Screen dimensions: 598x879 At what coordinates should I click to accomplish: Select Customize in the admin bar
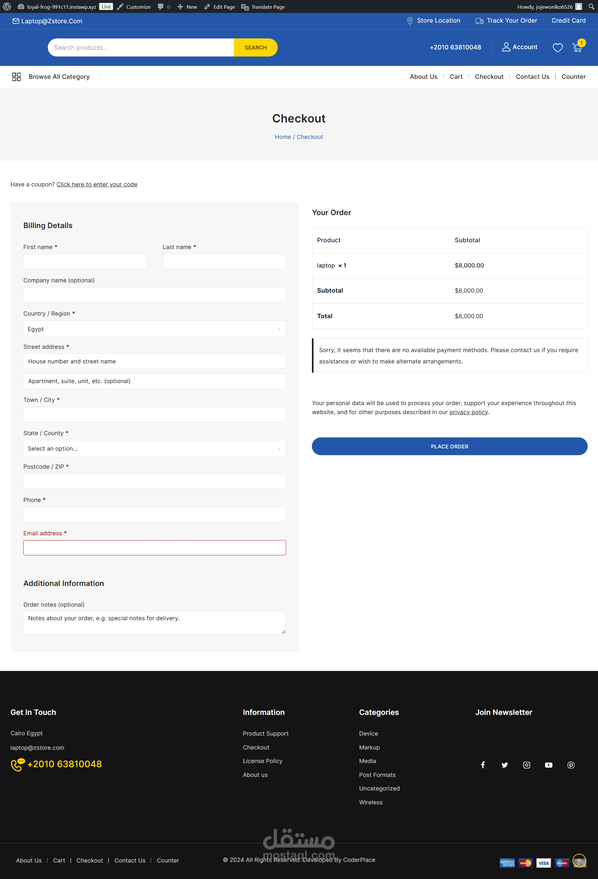(x=134, y=6)
